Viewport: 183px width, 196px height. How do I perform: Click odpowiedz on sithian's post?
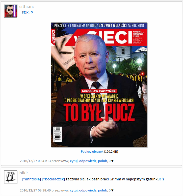88,161
